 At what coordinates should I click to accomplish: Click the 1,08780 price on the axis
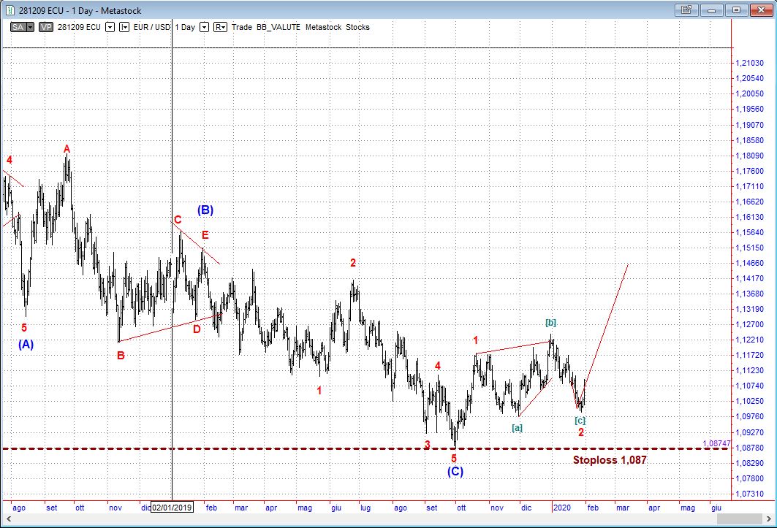(x=750, y=447)
